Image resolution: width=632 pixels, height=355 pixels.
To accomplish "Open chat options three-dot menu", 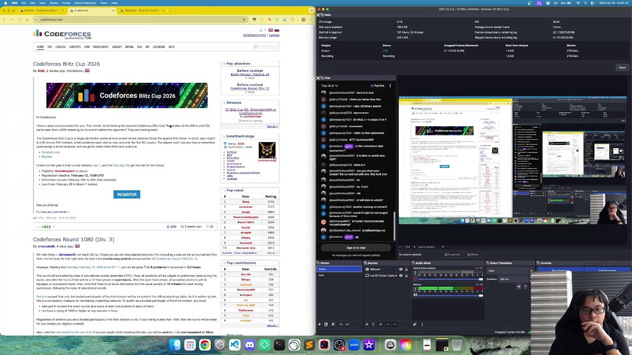I will click(x=390, y=86).
